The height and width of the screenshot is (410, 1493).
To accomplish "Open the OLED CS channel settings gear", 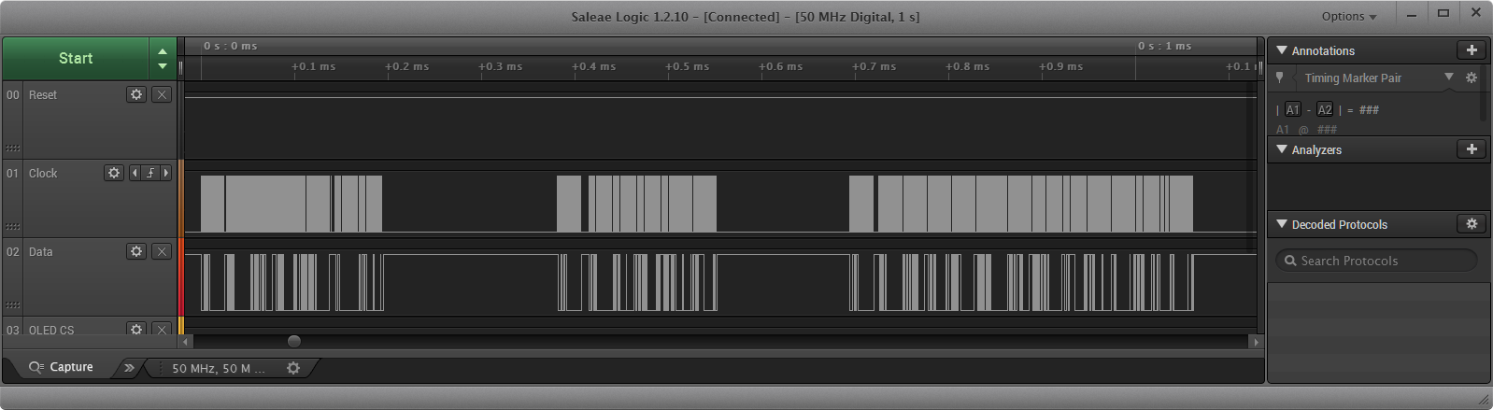I will coord(136,330).
